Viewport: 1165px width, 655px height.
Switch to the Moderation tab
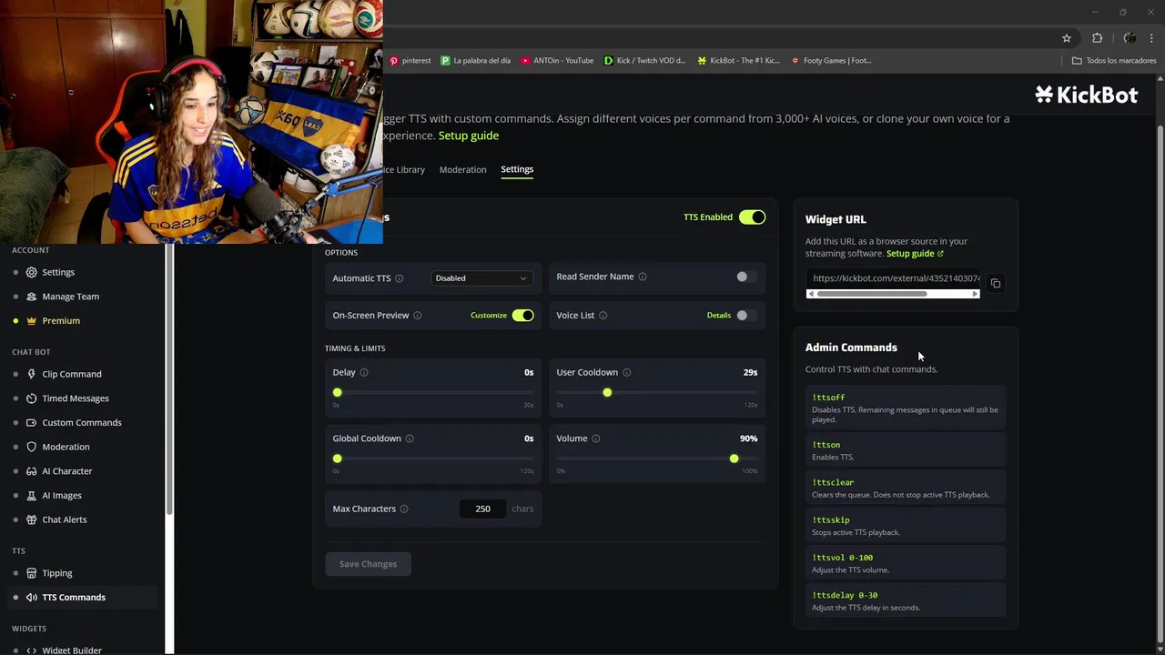pos(462,169)
